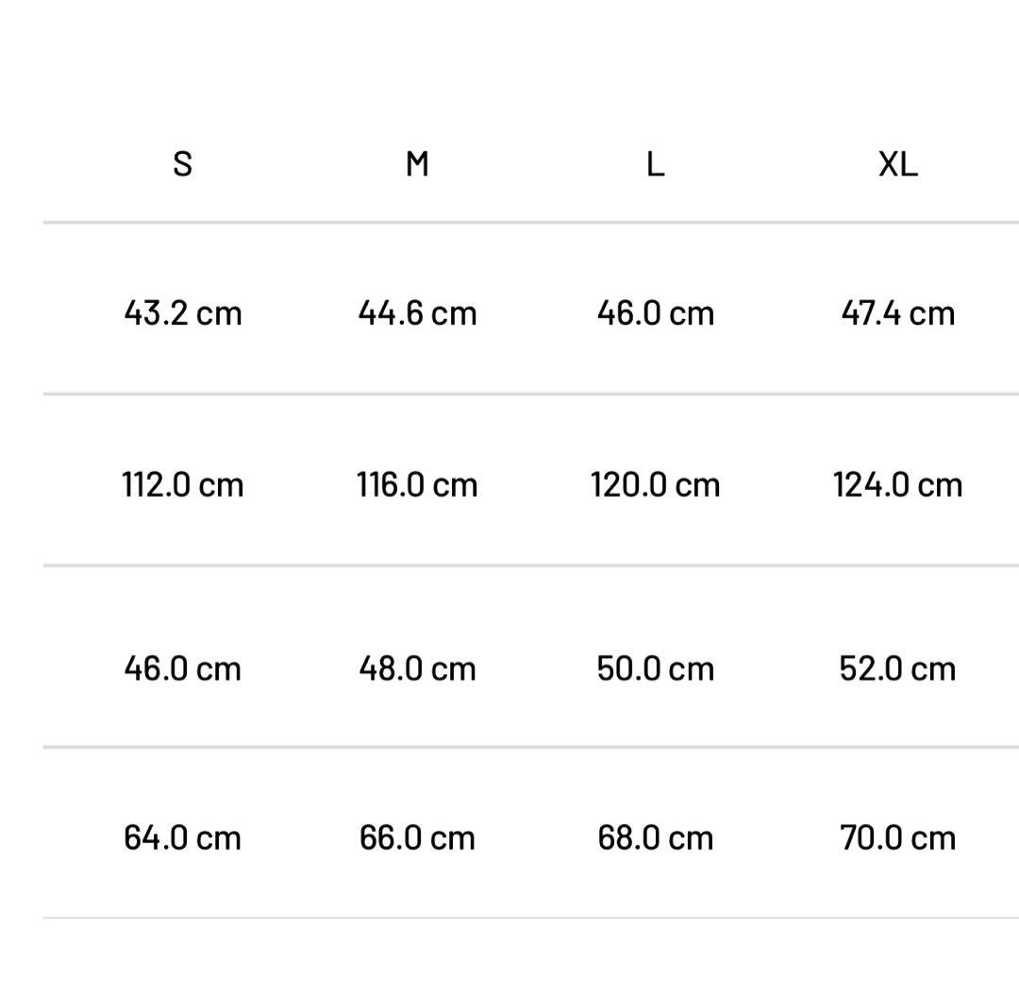Select the 70.0 cm measurement
Image resolution: width=1019 pixels, height=995 pixels.
point(897,837)
